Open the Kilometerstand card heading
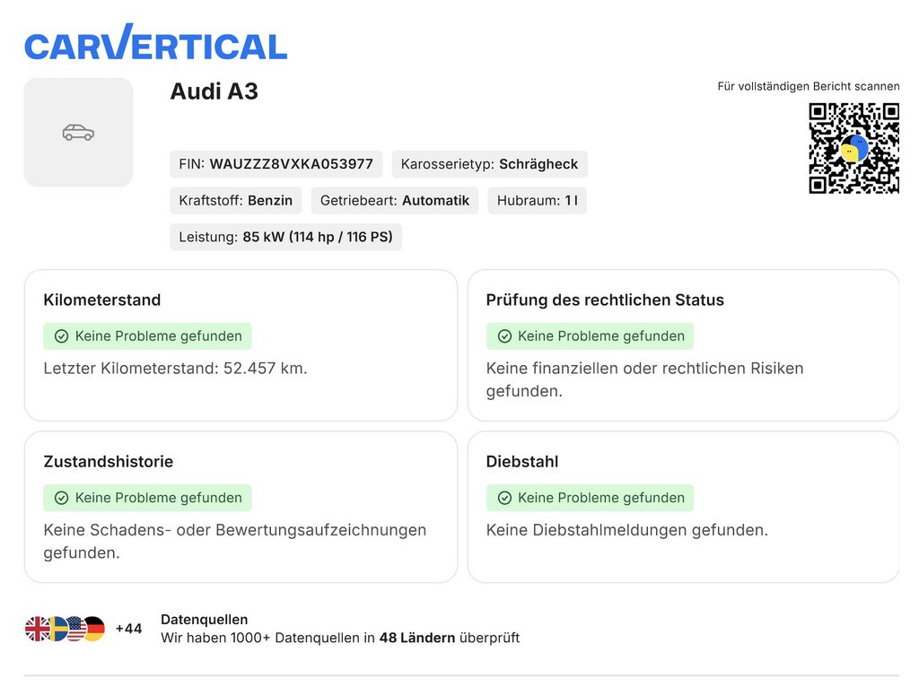The width and height of the screenshot is (919, 687). [x=102, y=300]
